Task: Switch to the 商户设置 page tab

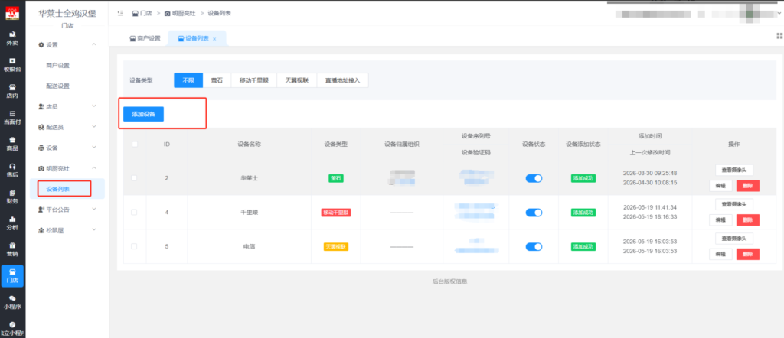Action: click(145, 38)
